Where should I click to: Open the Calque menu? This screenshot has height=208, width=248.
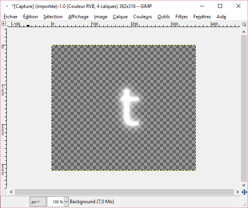pos(120,17)
